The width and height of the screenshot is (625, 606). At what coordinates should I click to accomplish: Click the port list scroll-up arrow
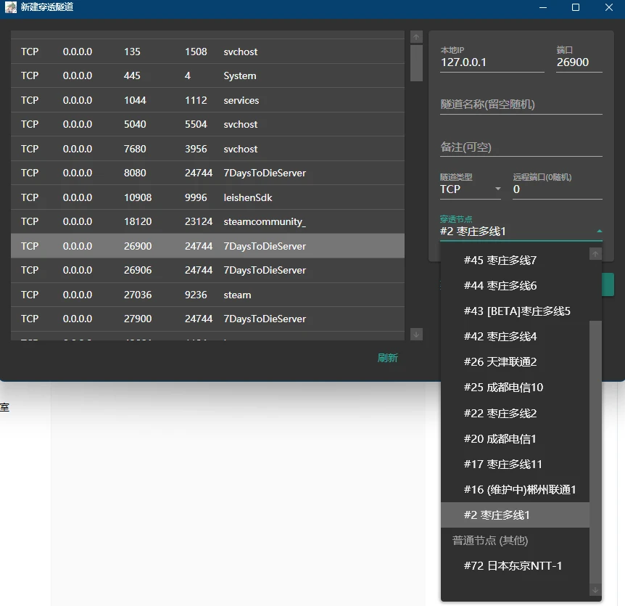pos(416,37)
